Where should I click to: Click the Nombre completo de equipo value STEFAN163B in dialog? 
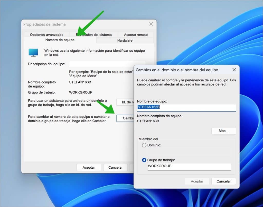pyautogui.click(x=148, y=121)
